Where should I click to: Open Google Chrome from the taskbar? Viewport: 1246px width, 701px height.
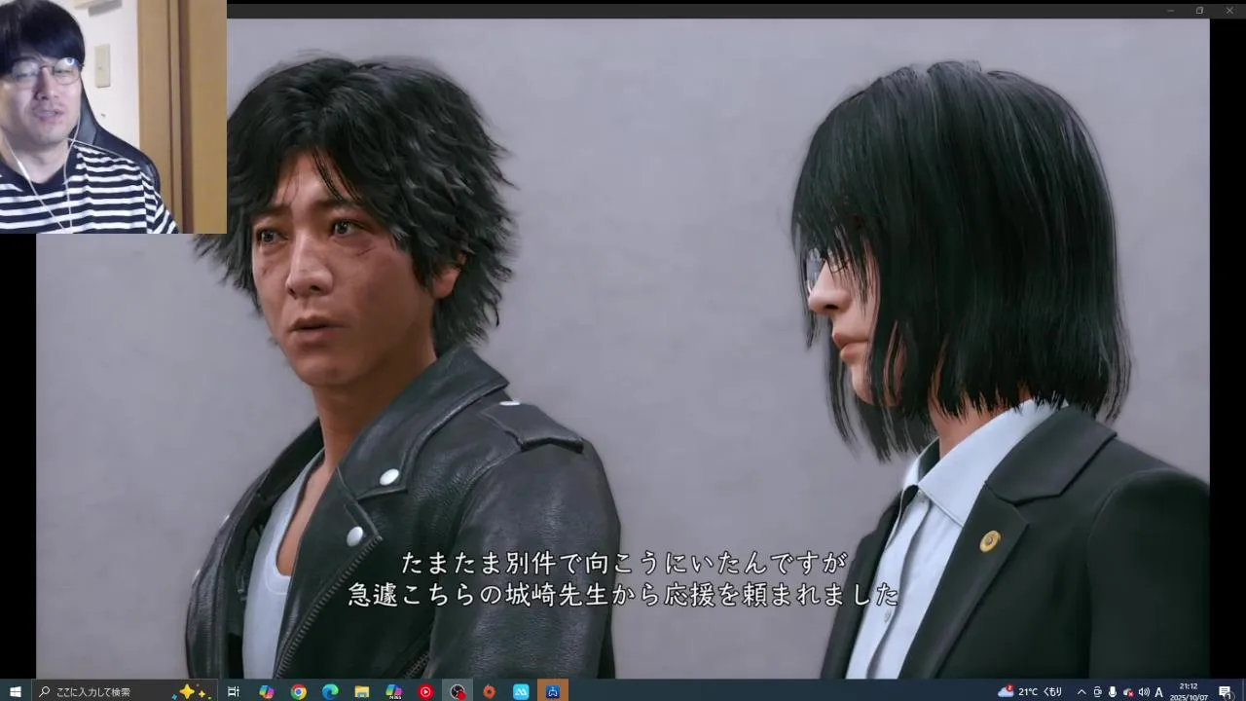coord(298,691)
